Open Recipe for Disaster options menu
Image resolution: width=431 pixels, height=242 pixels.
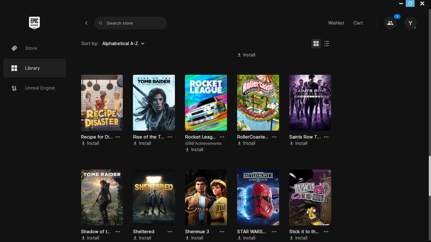(x=118, y=137)
